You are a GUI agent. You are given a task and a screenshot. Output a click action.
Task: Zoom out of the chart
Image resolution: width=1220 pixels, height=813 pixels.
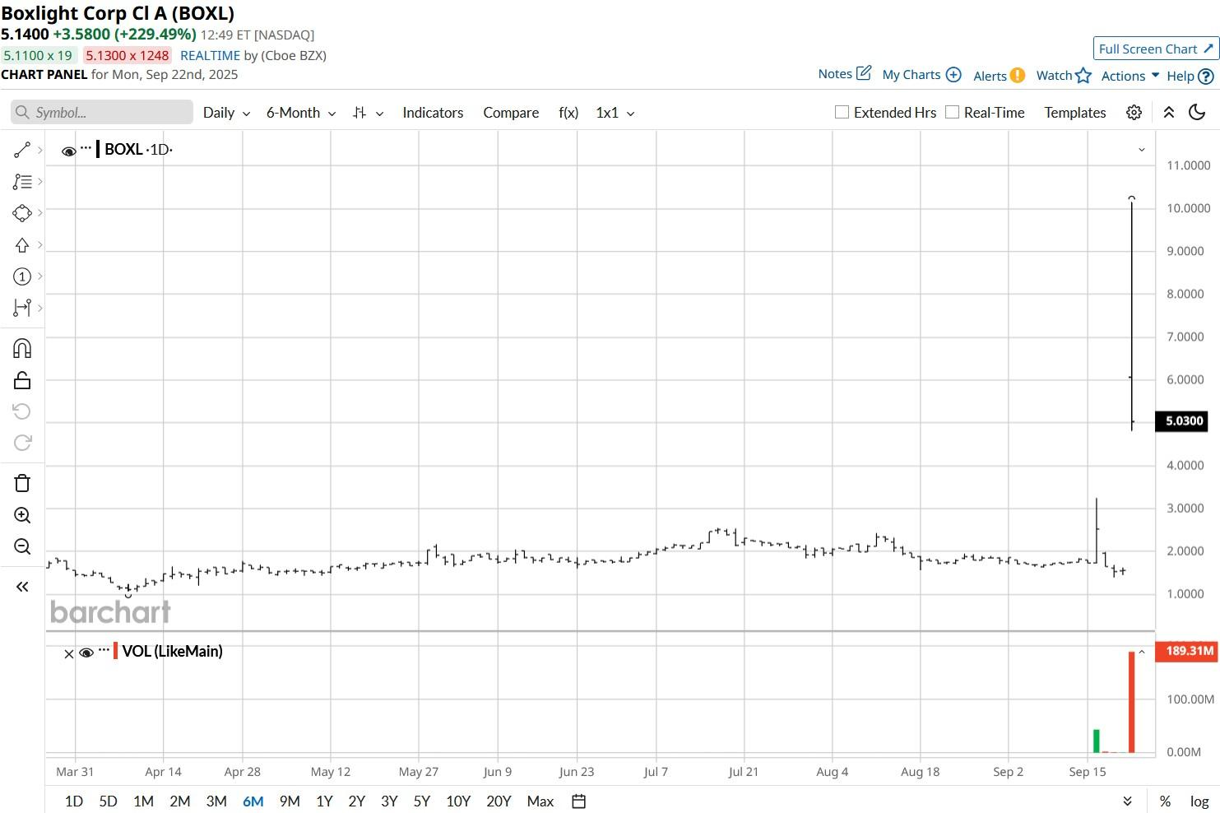point(22,546)
